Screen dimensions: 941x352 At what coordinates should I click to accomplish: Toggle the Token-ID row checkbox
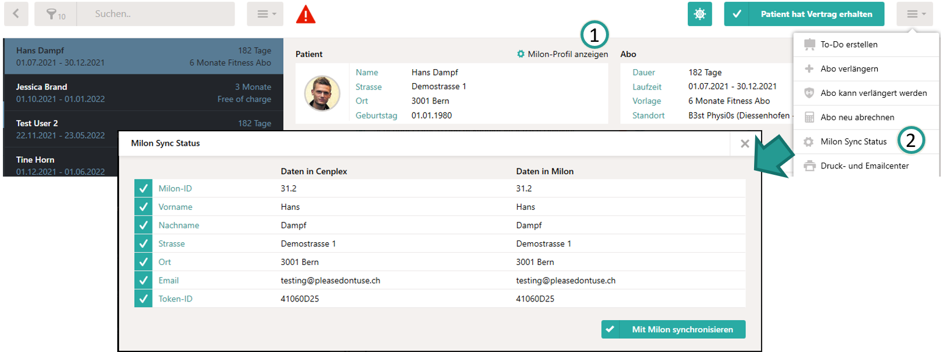[x=143, y=299]
